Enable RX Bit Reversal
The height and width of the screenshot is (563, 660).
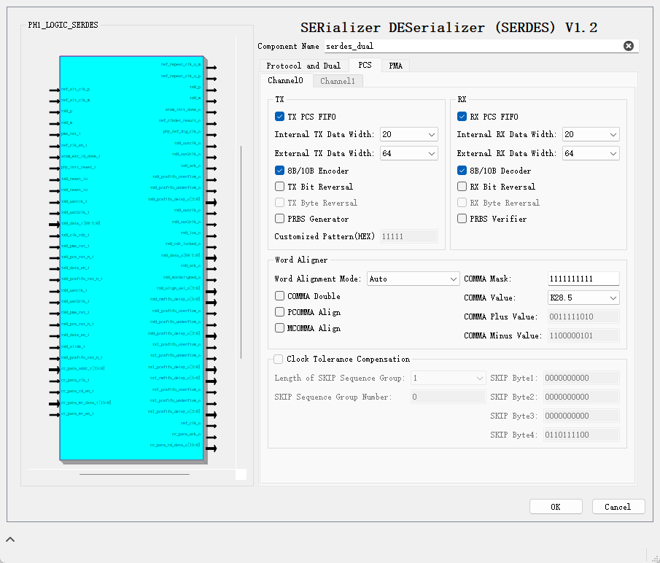462,187
